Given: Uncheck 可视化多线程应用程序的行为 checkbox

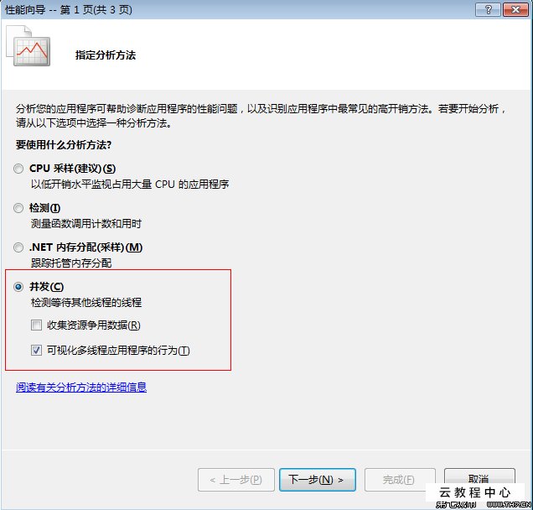Looking at the screenshot, I should click(x=36, y=350).
